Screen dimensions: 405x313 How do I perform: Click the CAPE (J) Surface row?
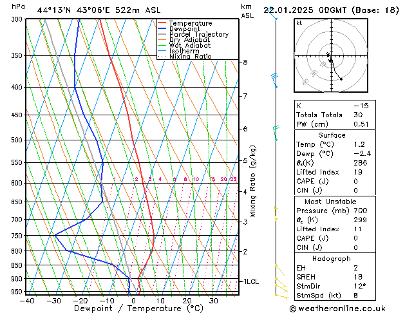click(x=335, y=181)
